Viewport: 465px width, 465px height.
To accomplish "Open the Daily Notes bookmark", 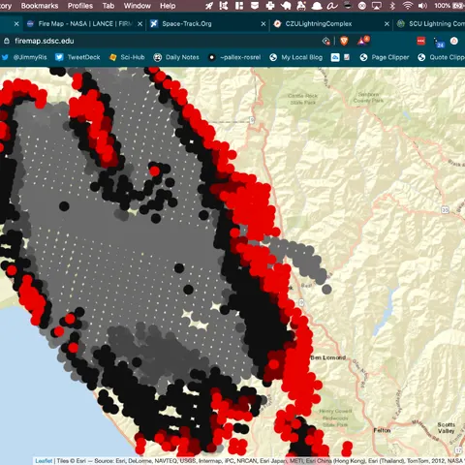I will [176, 57].
